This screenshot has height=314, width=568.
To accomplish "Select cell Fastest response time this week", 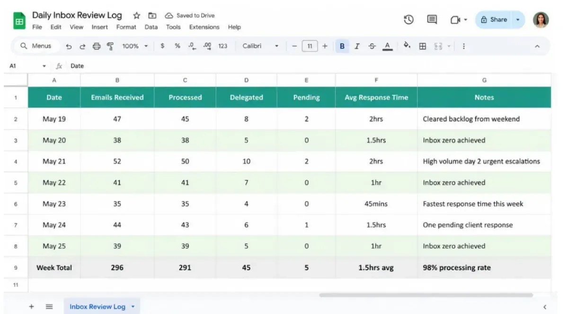I will pyautogui.click(x=484, y=204).
